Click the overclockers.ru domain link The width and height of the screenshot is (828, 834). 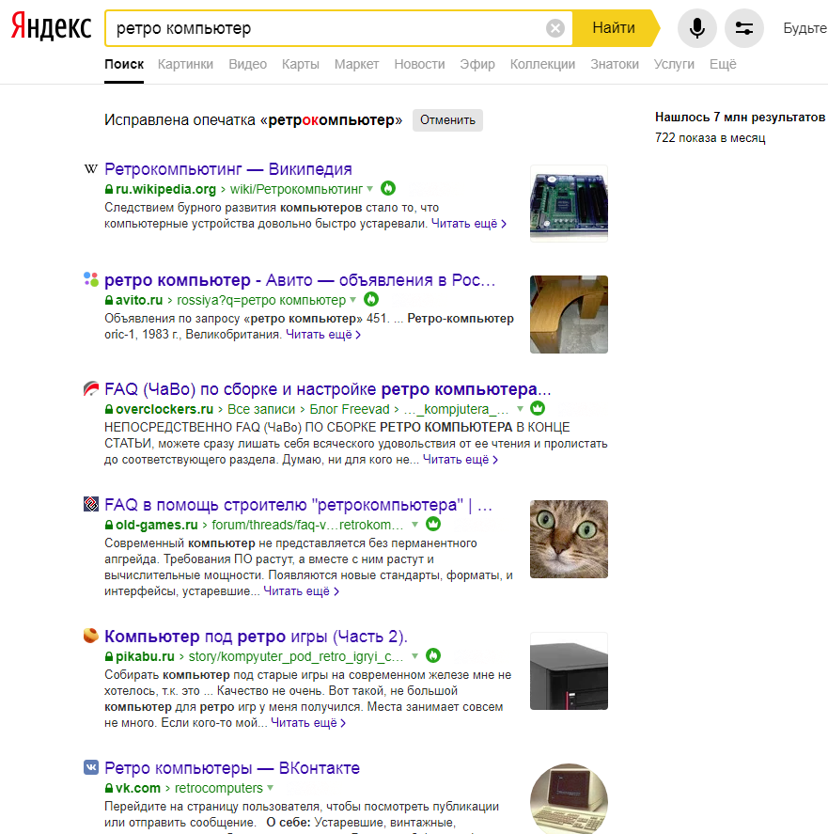[x=164, y=409]
